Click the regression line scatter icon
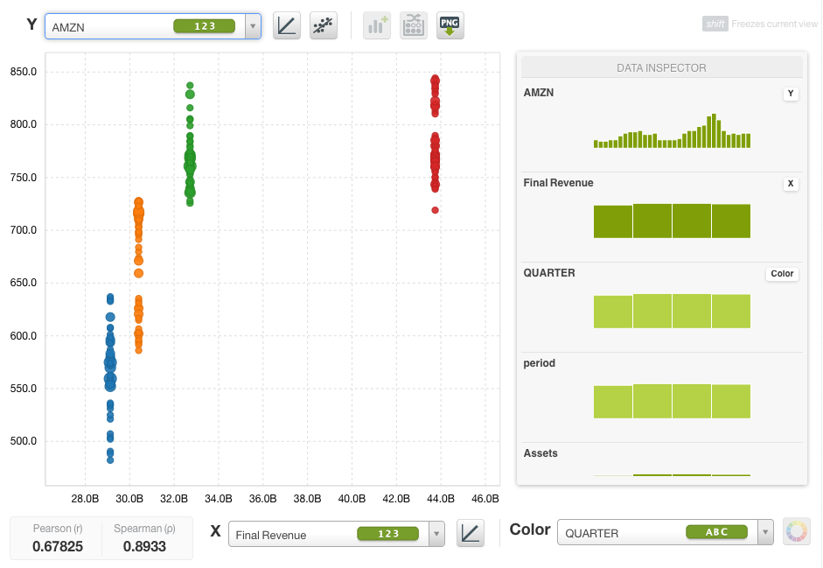The width and height of the screenshot is (823, 568). pos(324,26)
